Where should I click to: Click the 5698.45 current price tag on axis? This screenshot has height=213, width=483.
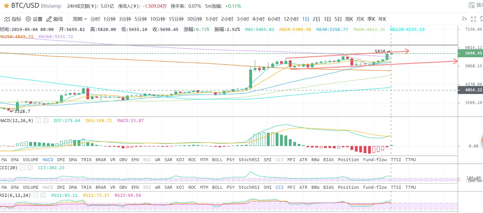(471, 53)
